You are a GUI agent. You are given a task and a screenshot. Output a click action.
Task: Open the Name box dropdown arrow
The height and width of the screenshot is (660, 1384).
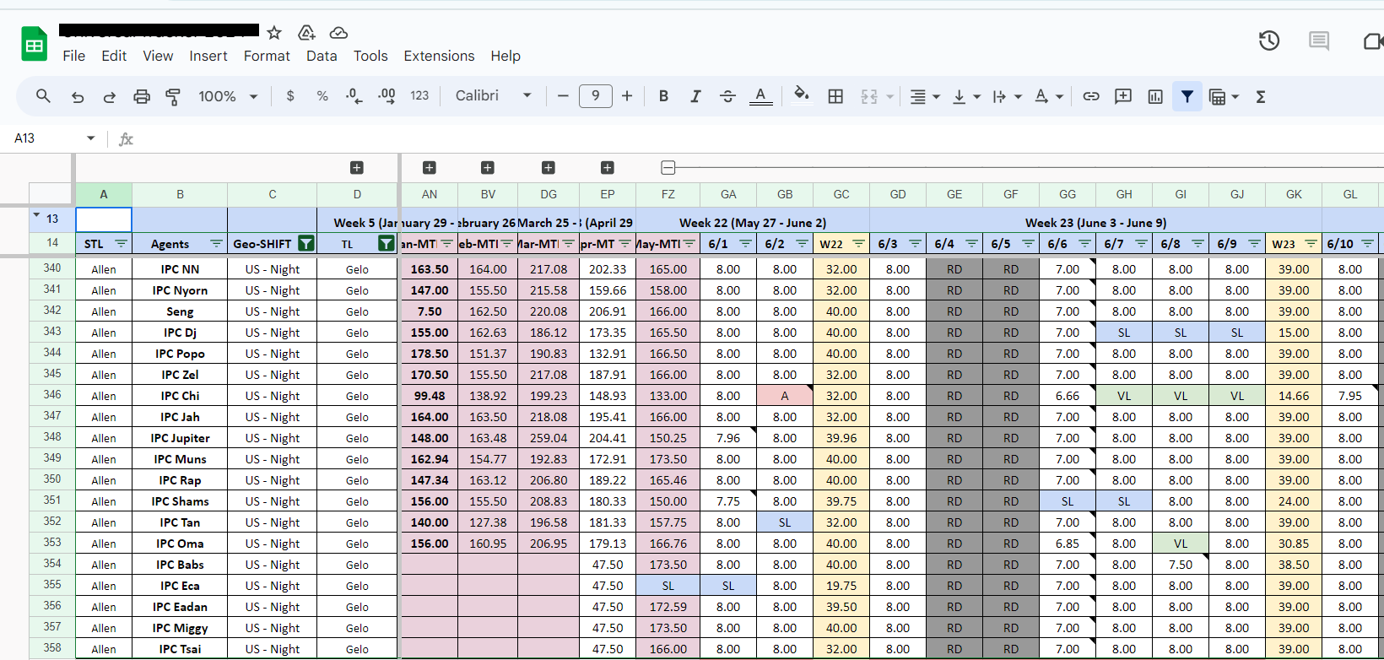91,138
